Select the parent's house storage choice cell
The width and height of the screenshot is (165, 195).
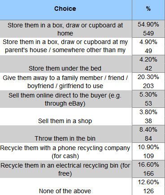[66, 46]
